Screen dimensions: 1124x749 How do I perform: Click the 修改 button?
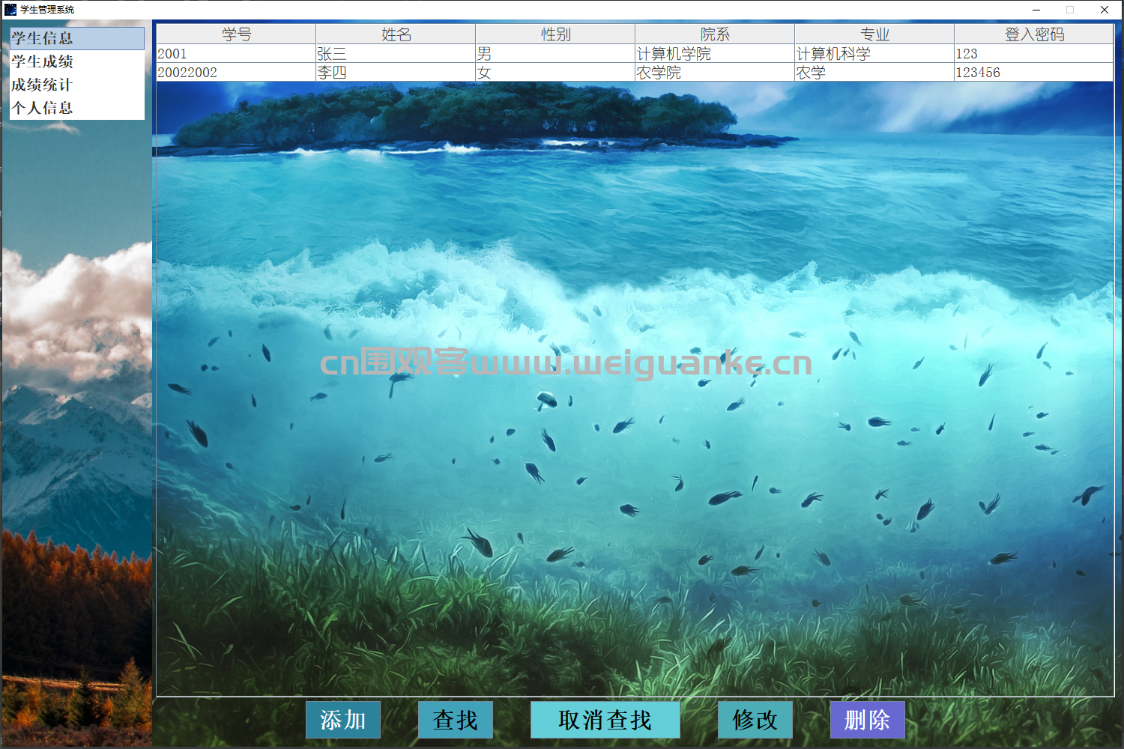[x=755, y=720]
